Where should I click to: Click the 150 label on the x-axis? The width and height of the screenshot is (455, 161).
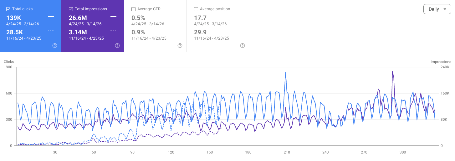tap(210, 152)
